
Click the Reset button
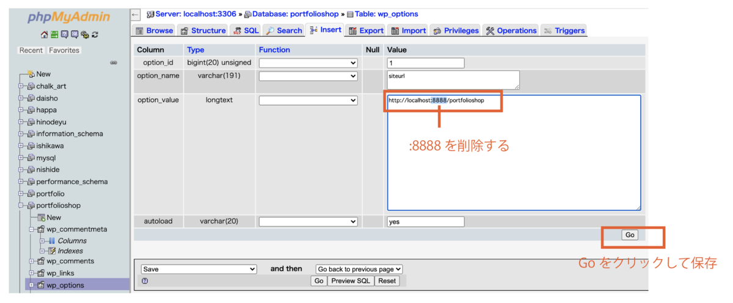[x=387, y=281]
